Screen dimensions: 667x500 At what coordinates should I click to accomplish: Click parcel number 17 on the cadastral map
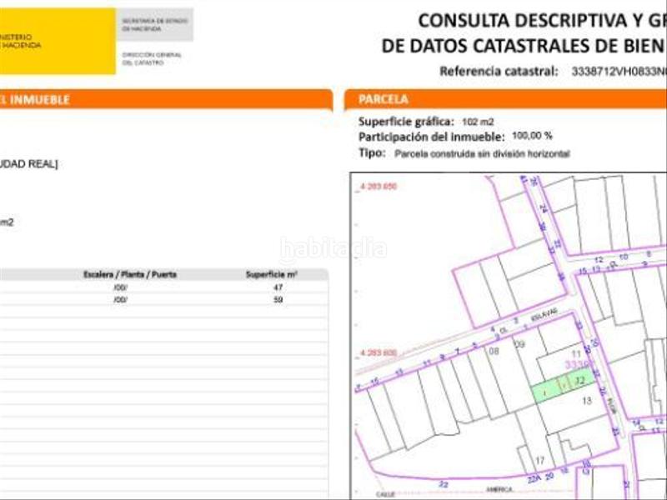[x=539, y=459]
